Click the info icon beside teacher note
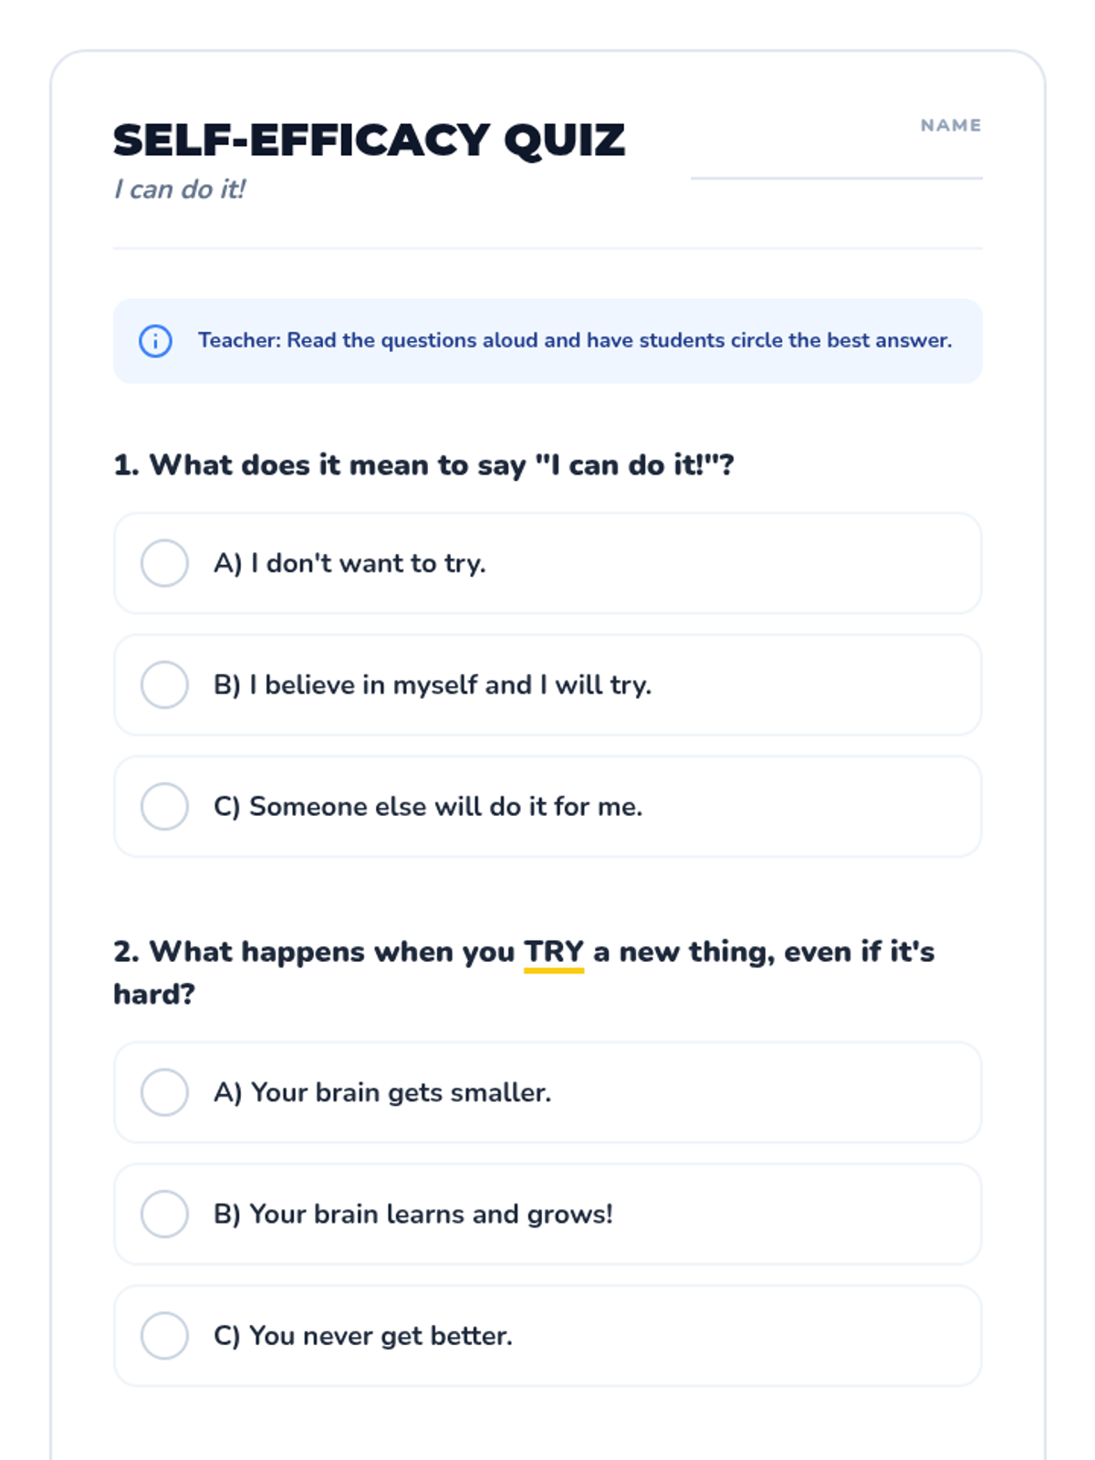Screen dimensions: 1095x1460 (x=155, y=340)
